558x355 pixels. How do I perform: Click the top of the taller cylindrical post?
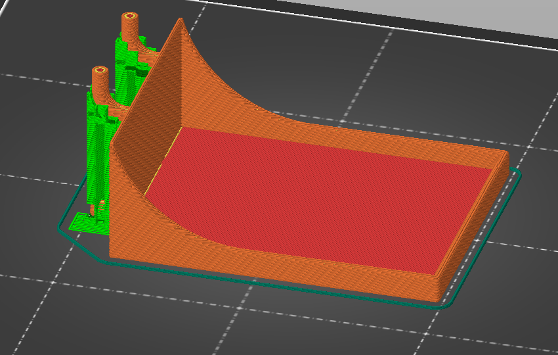point(130,16)
